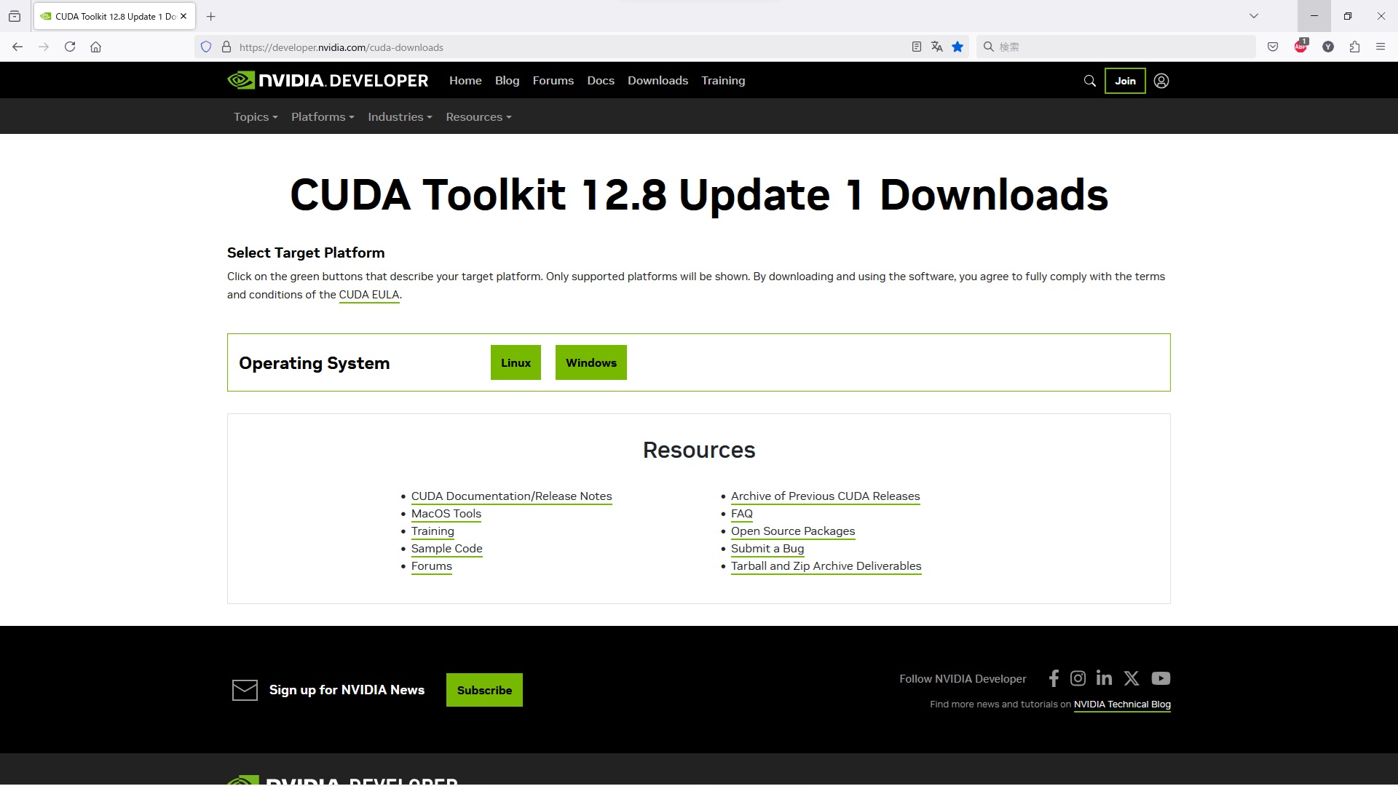Select the Windows operating system button
The image size is (1398, 786).
591,362
